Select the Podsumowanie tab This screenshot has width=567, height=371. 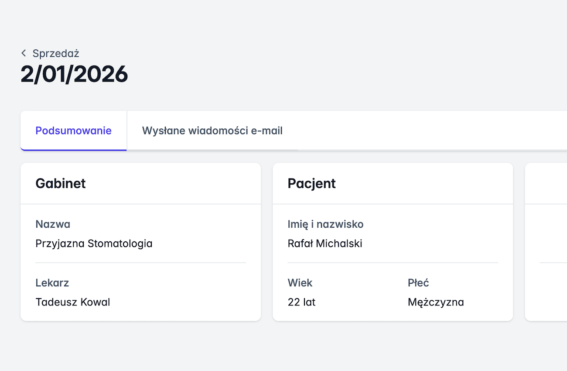[x=73, y=131]
